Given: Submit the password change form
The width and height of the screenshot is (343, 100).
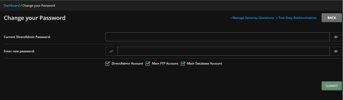Looking at the screenshot, I should [x=332, y=86].
